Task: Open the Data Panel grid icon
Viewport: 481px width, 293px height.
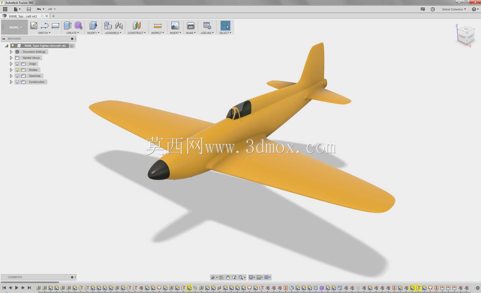Action: pyautogui.click(x=5, y=9)
